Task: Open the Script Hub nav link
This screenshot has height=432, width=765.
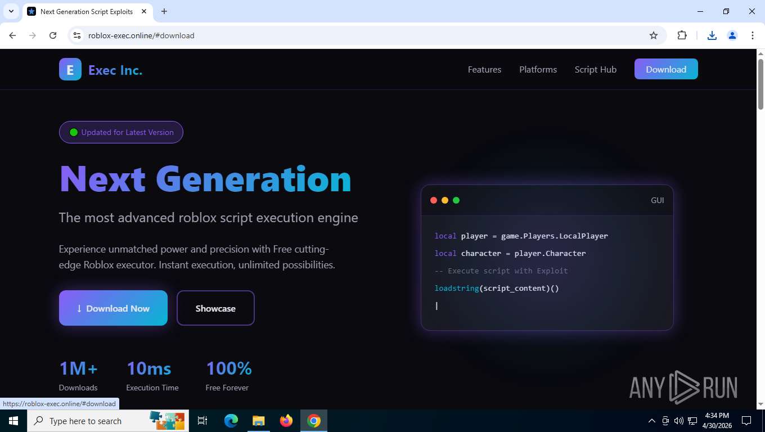Action: 595,69
